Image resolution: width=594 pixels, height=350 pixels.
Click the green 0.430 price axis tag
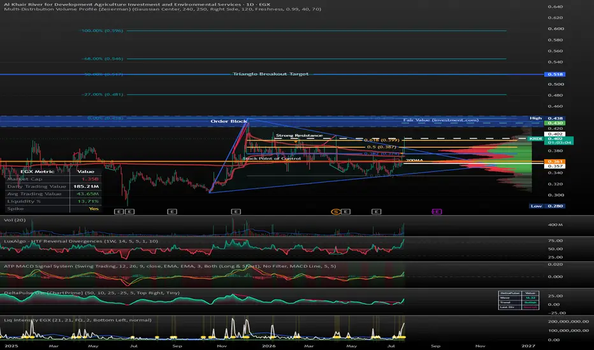(554, 123)
